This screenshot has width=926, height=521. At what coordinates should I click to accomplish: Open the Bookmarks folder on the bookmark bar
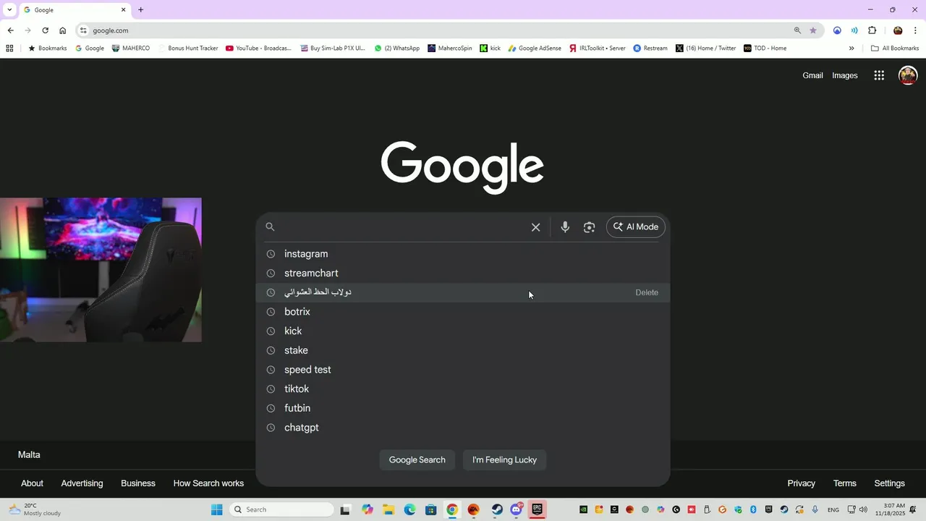[x=48, y=48]
